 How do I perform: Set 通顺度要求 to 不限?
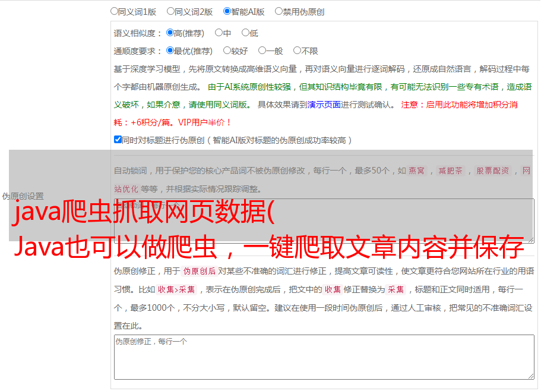pos(298,51)
